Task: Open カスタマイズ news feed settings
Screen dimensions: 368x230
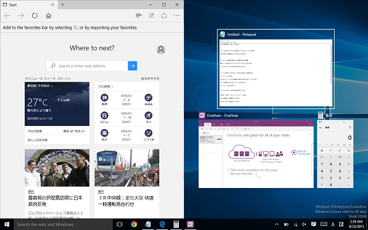Action: point(150,78)
